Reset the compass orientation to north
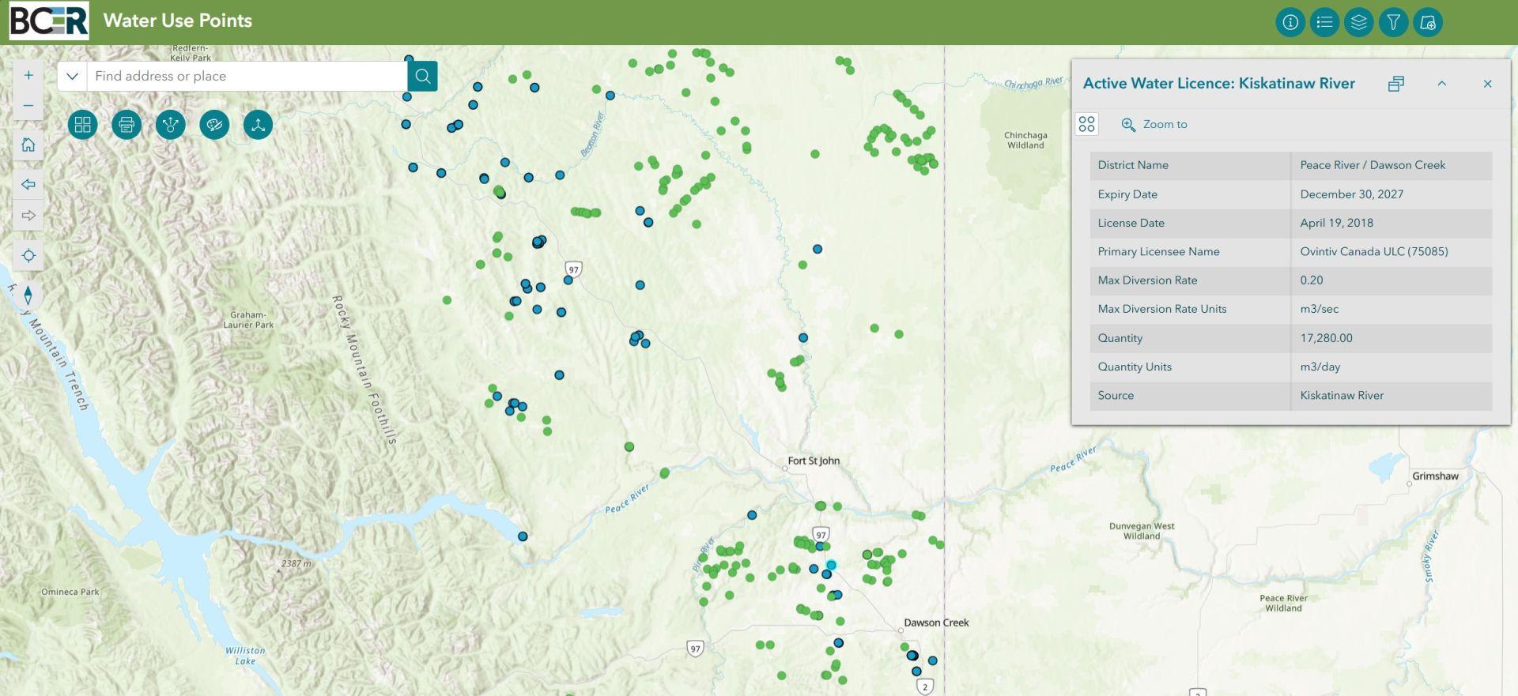This screenshot has width=1518, height=696. [x=28, y=295]
